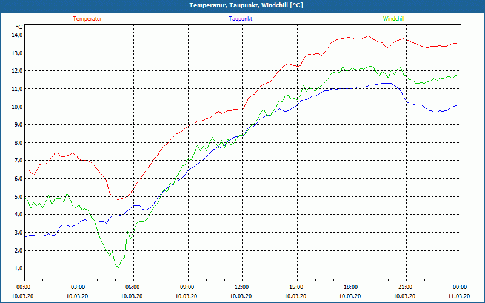Click the 6,0 y-axis value
Image resolution: width=485 pixels, height=303 pixels.
(x=18, y=179)
